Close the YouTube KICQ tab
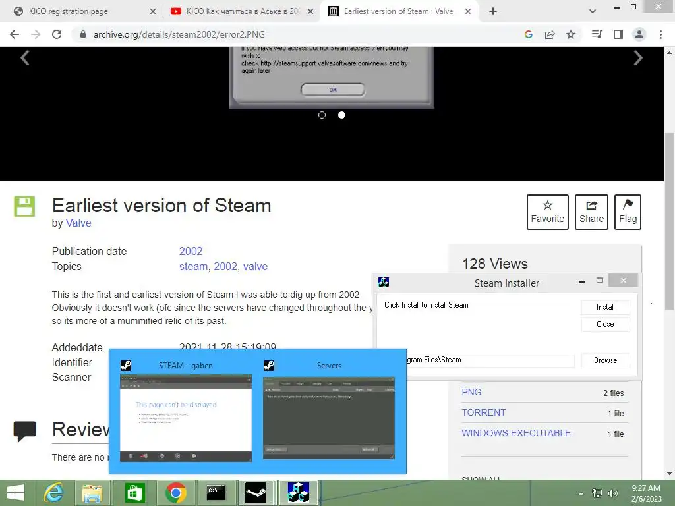675x506 pixels. [310, 12]
